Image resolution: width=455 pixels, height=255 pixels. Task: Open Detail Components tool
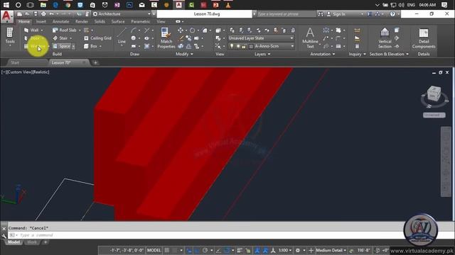coord(424,38)
